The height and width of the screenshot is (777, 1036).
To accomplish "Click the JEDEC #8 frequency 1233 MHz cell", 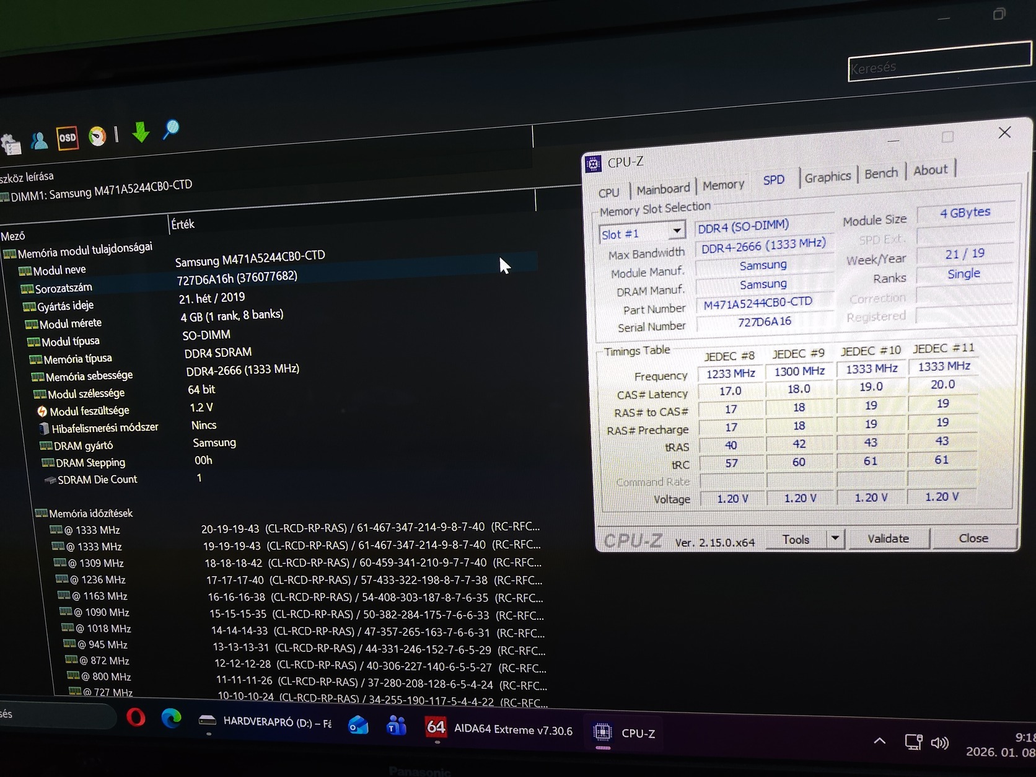I will 731,374.
